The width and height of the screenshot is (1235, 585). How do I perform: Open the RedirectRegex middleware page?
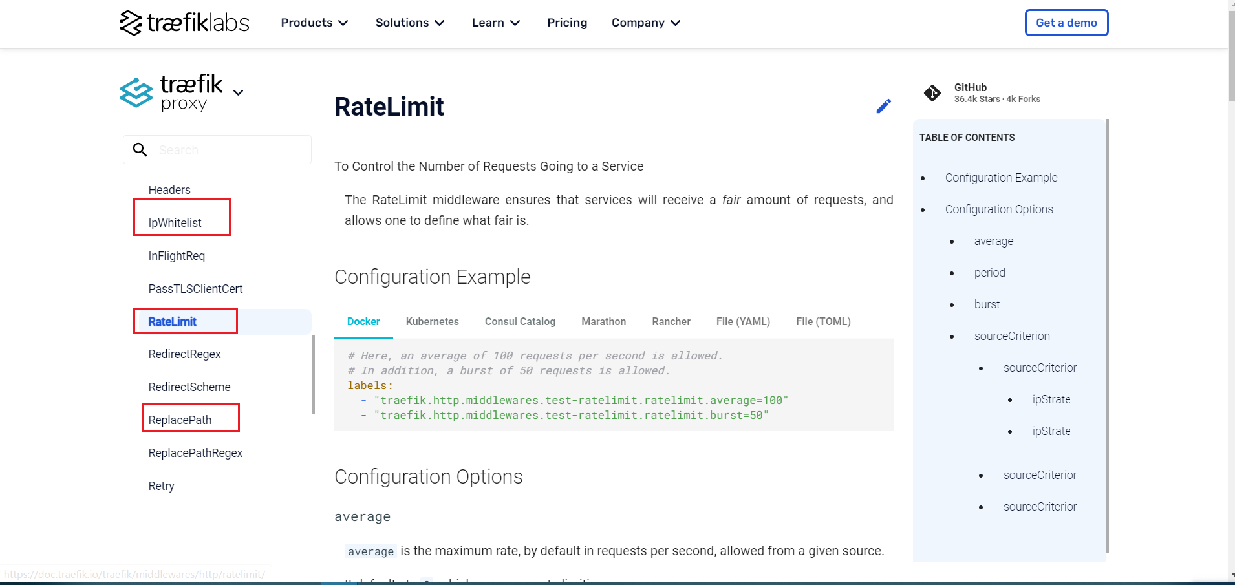[184, 354]
